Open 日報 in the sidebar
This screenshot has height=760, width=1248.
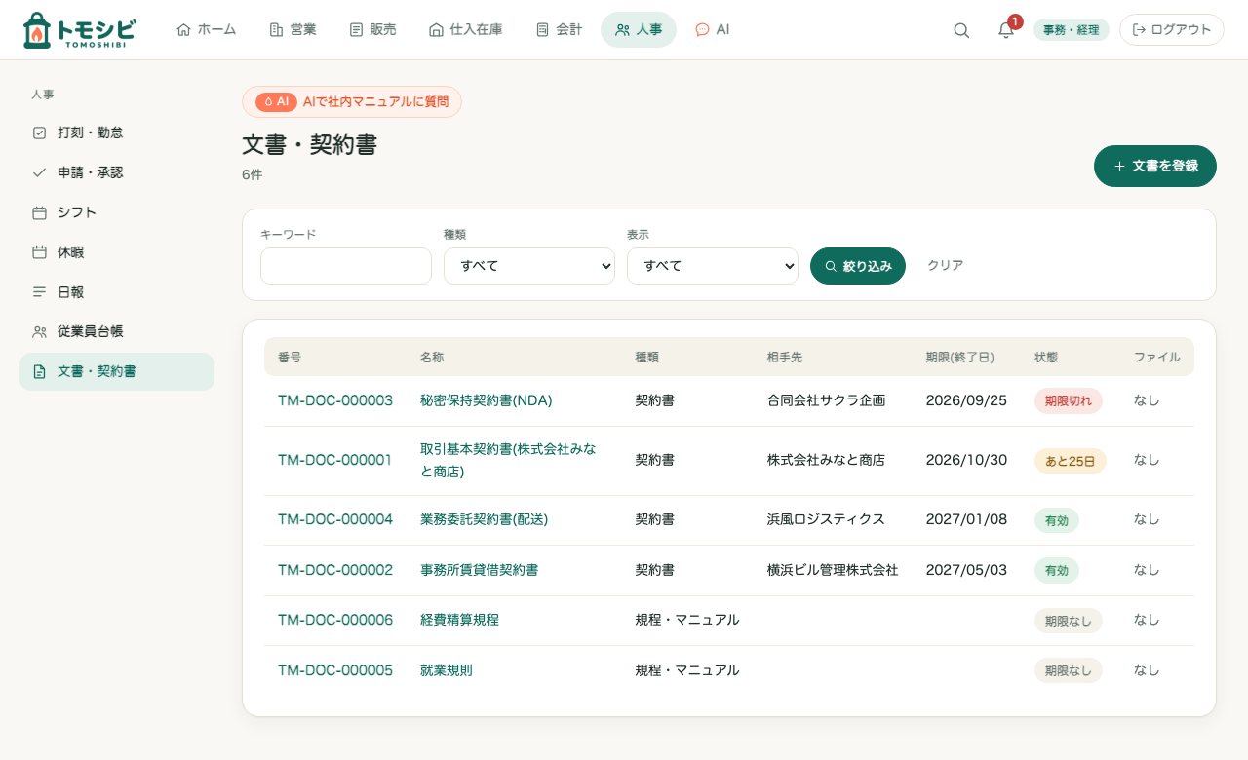tap(117, 292)
